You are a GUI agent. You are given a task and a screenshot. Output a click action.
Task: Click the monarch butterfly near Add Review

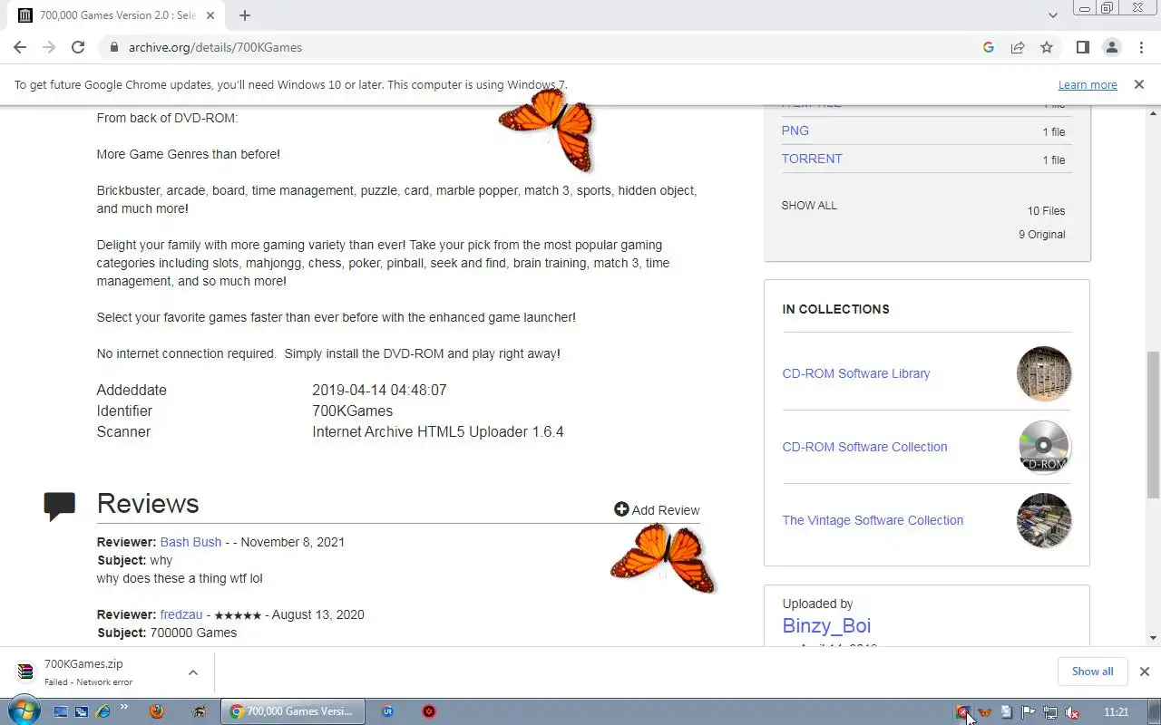[x=663, y=556]
